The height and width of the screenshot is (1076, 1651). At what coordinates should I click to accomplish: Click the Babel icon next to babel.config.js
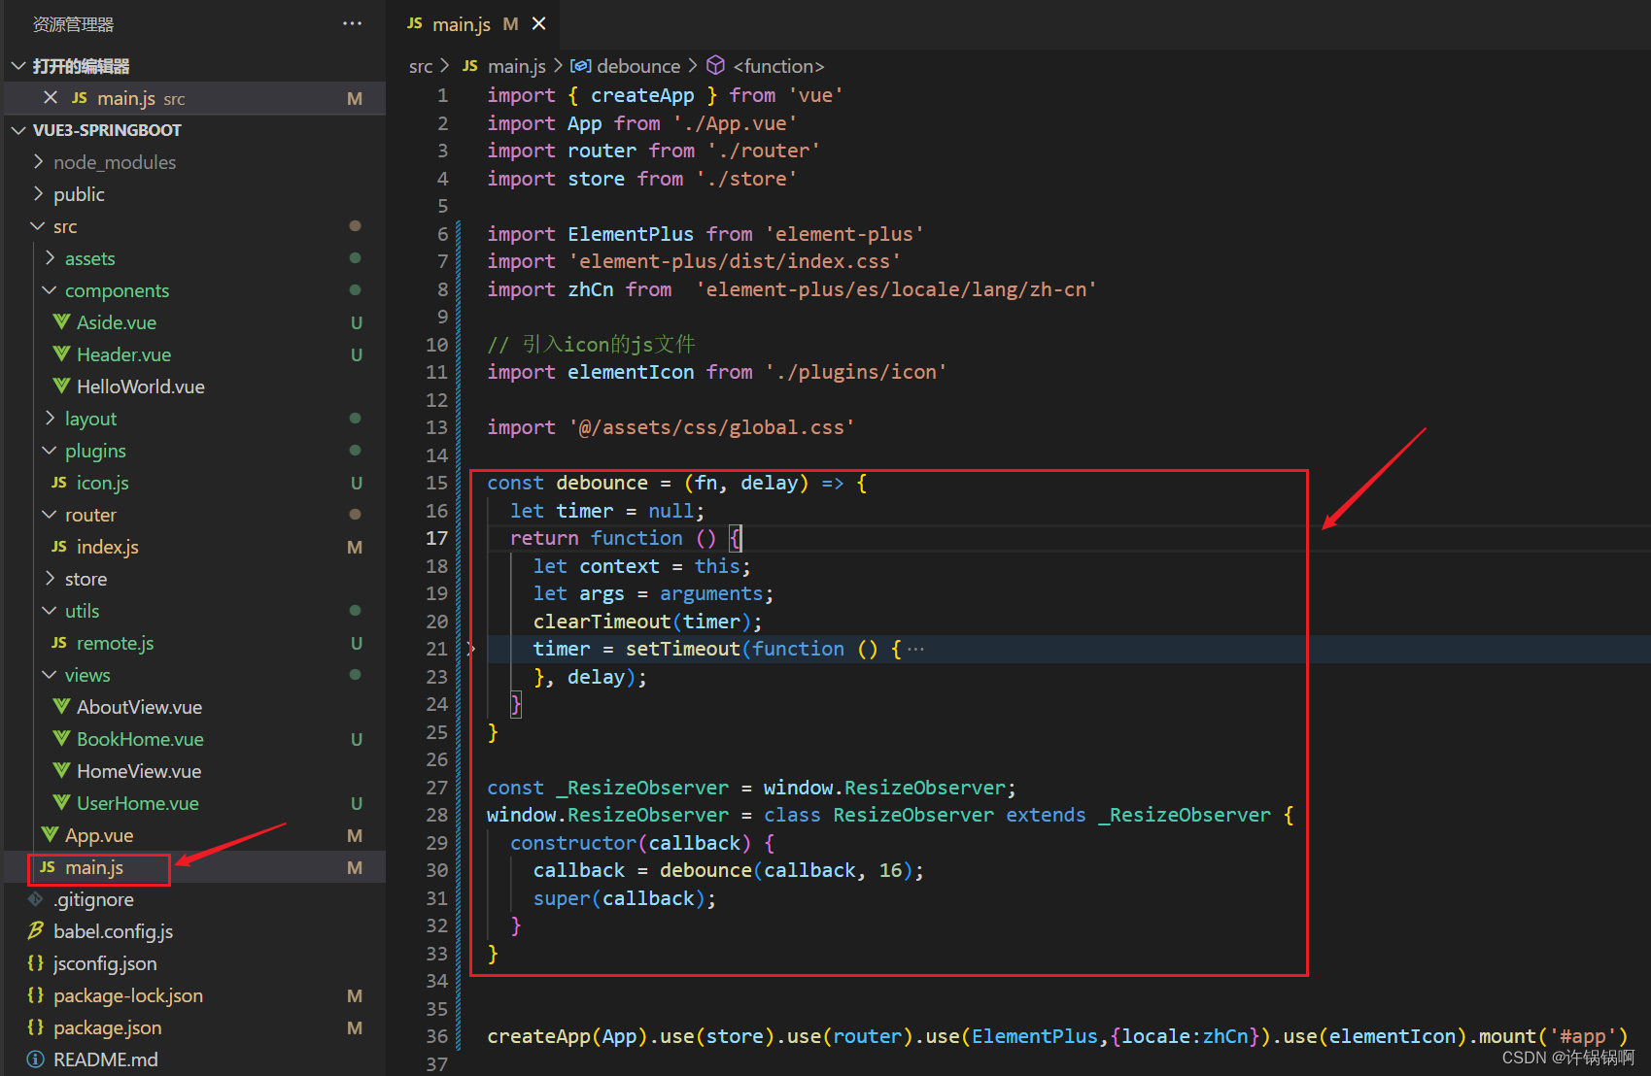[x=36, y=931]
